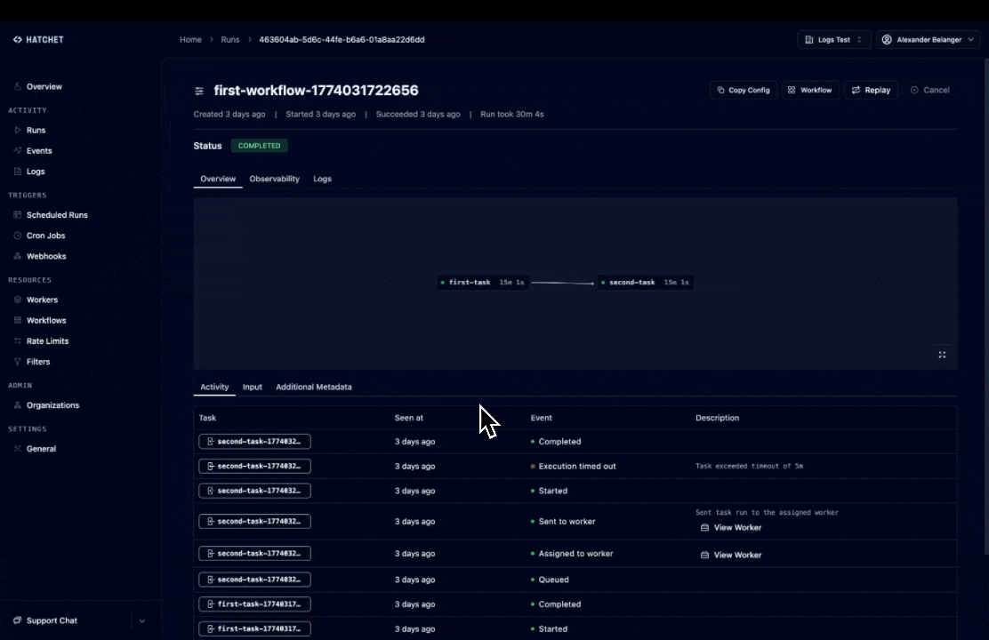Switch to the Input tab
Image resolution: width=989 pixels, height=640 pixels.
pos(252,387)
